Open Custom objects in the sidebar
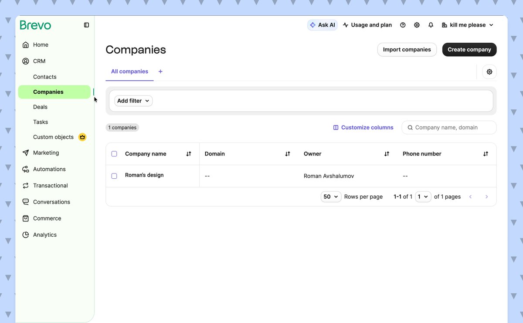Viewport: 523px width, 323px height. tap(53, 137)
